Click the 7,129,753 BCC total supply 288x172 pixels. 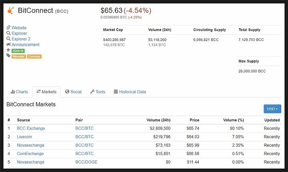point(251,40)
